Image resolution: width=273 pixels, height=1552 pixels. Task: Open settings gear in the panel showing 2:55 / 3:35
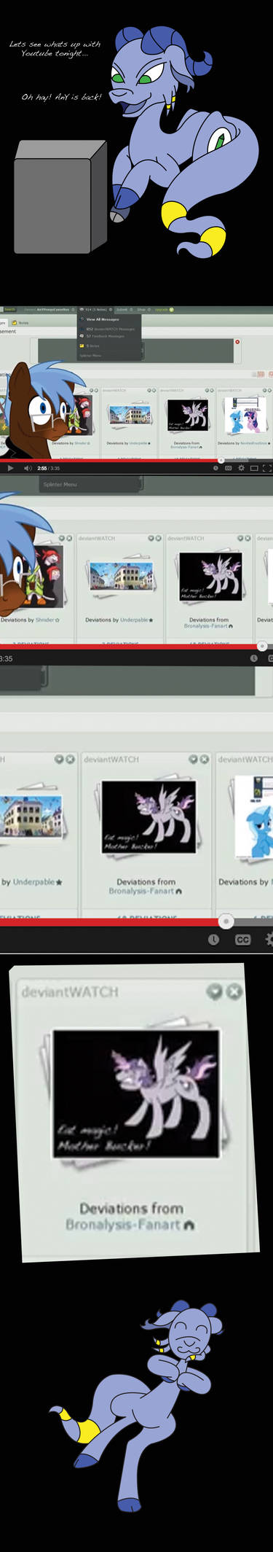[241, 468]
